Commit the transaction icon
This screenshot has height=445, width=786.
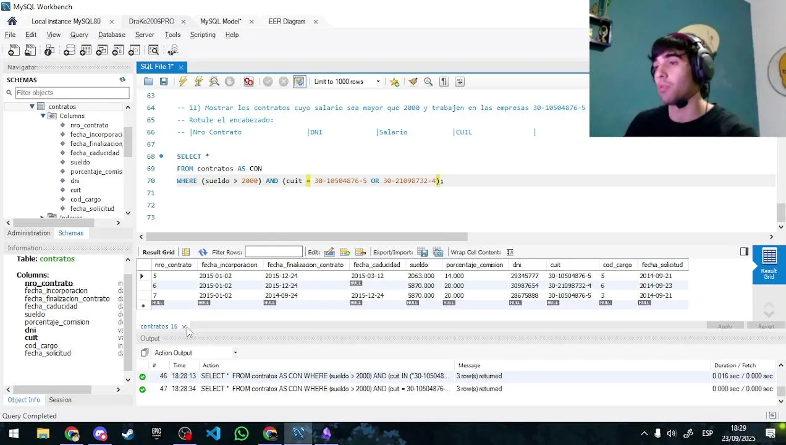coord(268,82)
